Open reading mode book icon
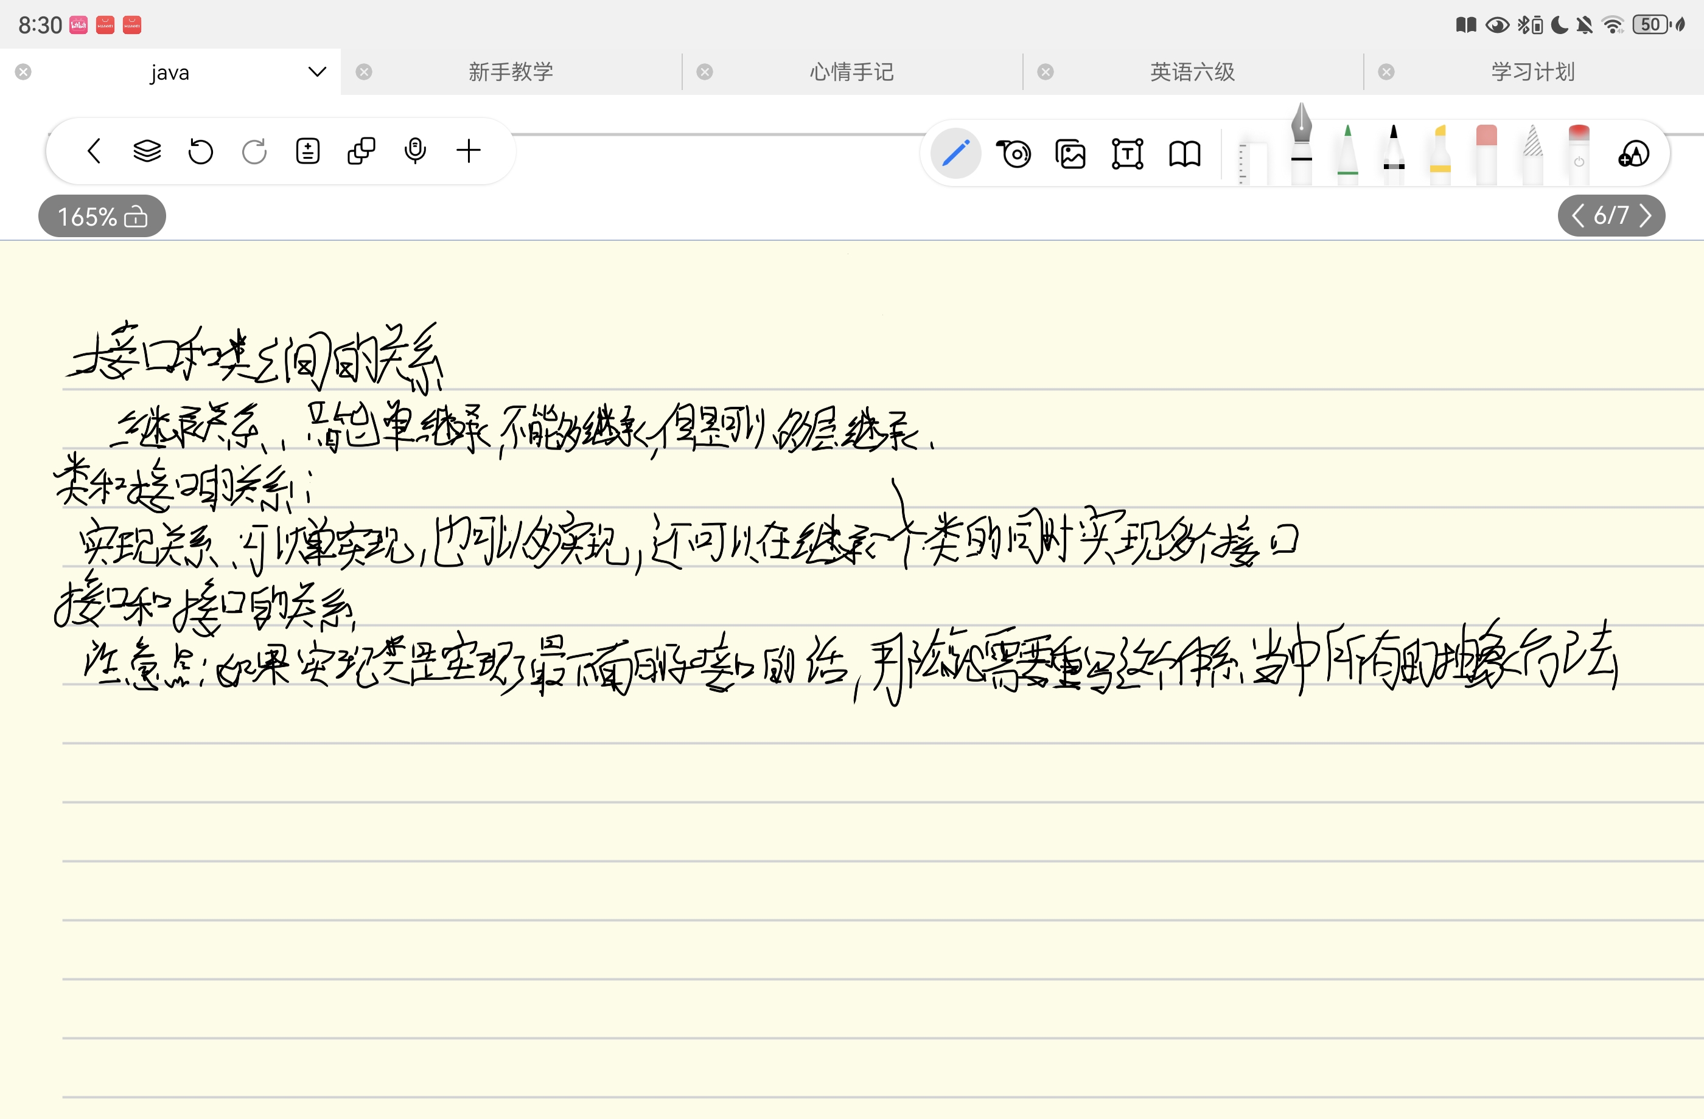Image resolution: width=1704 pixels, height=1119 pixels. (1184, 154)
